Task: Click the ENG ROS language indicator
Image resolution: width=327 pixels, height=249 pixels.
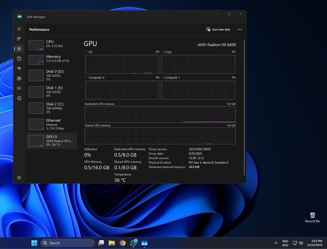Action: click(x=285, y=243)
